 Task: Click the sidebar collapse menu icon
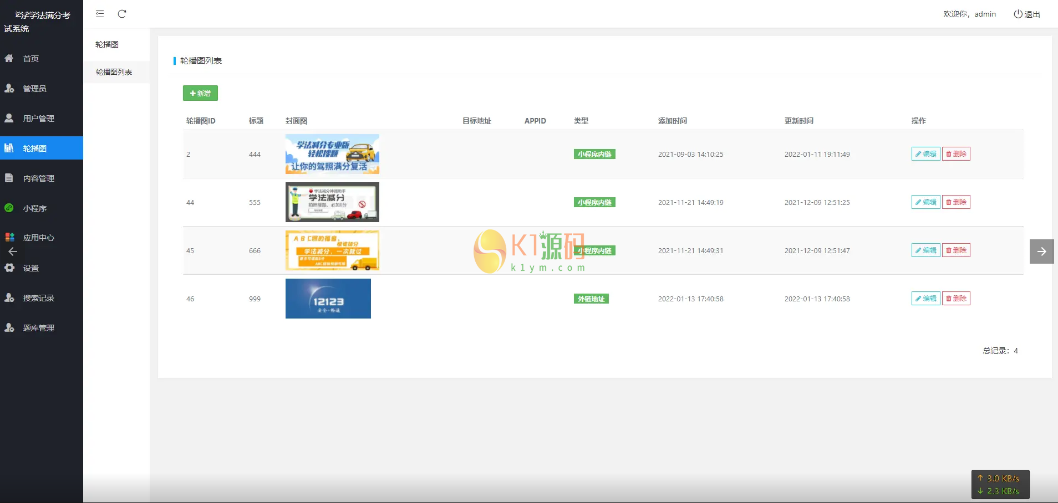(x=100, y=14)
